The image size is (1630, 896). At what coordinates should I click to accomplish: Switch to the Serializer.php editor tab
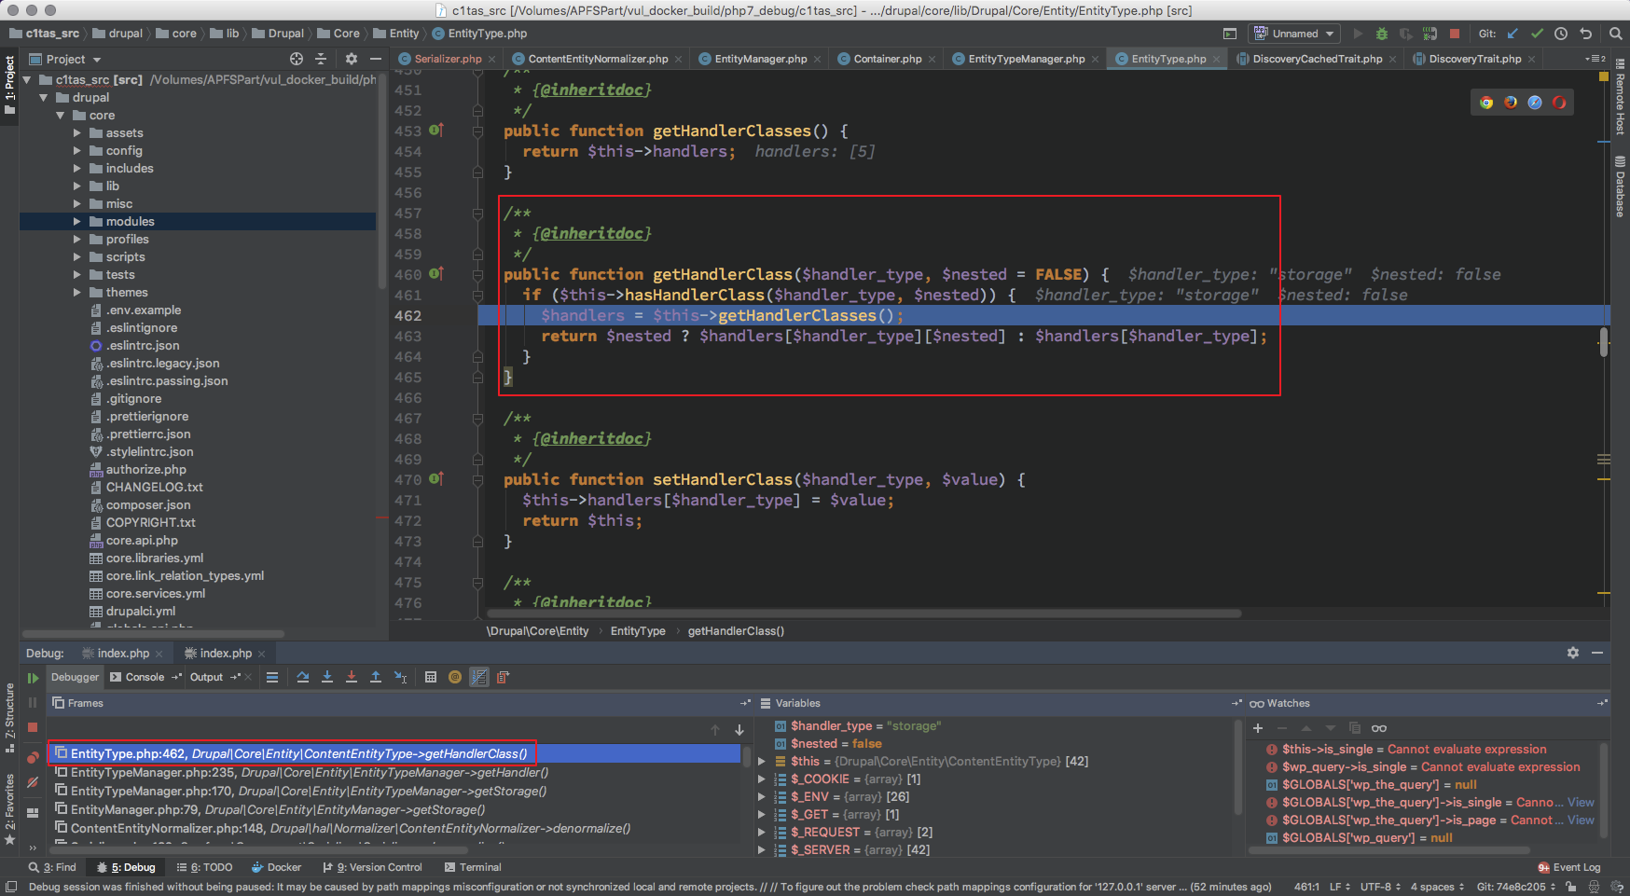(448, 59)
